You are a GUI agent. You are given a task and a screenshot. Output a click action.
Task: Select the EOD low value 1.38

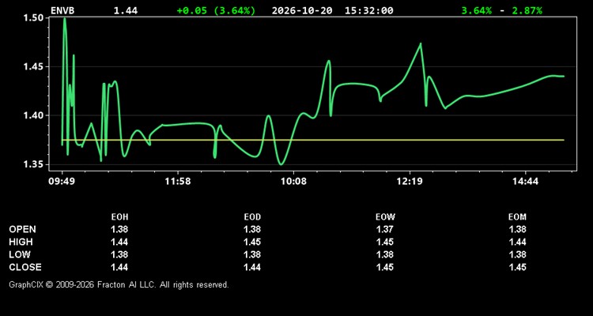[x=252, y=254]
